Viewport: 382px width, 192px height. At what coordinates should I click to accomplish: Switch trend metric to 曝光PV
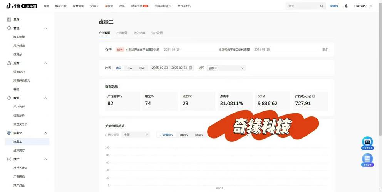point(184,135)
